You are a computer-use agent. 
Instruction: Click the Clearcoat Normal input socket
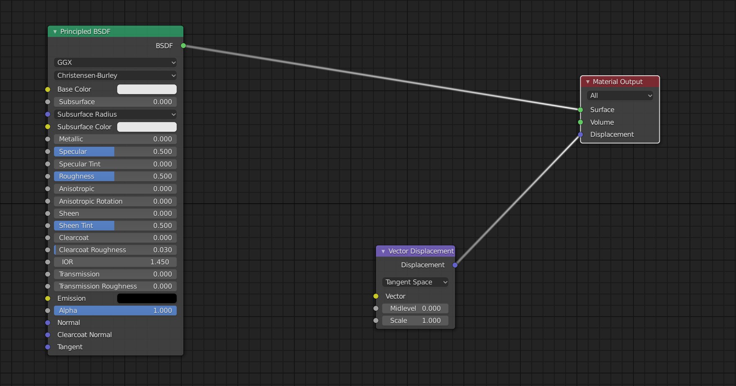click(x=48, y=335)
